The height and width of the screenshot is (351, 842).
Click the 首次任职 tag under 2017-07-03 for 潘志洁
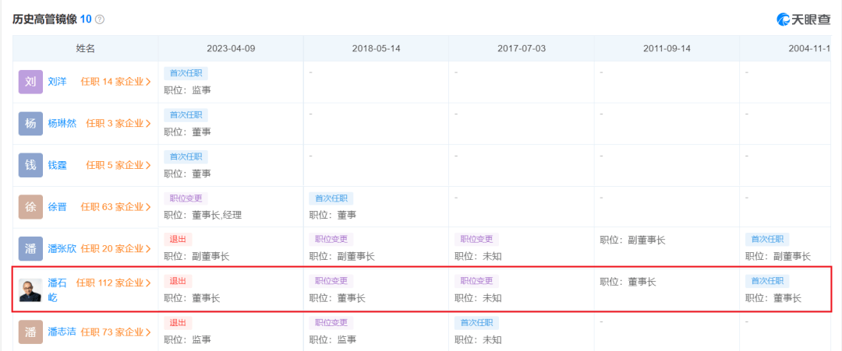click(477, 323)
